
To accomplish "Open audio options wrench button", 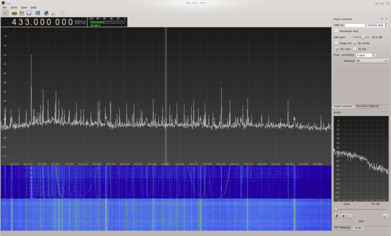I will click(x=385, y=216).
